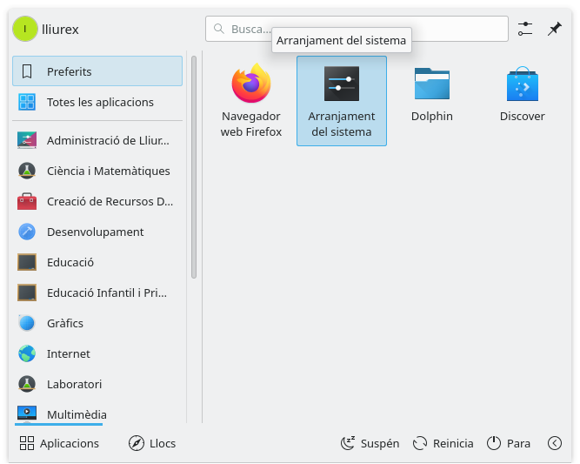Screen dimensions: 580x464
Task: Pin the application menu open
Action: [554, 29]
